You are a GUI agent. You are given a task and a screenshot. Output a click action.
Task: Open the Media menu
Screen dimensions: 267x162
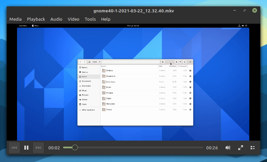point(15,19)
